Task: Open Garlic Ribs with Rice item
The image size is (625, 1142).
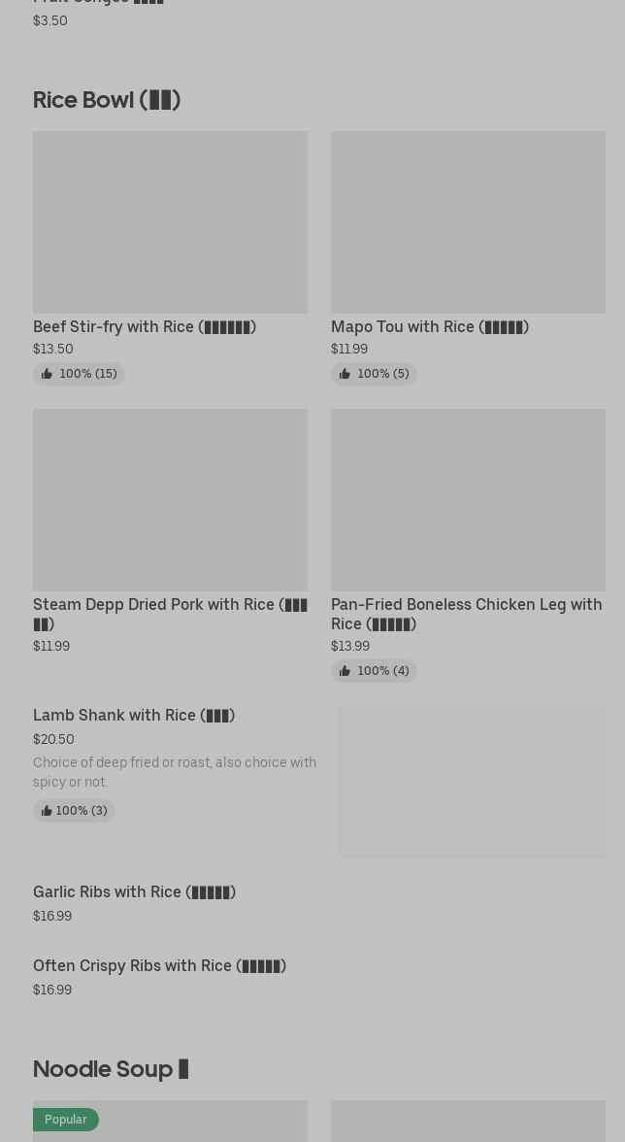Action: pyautogui.click(x=134, y=891)
